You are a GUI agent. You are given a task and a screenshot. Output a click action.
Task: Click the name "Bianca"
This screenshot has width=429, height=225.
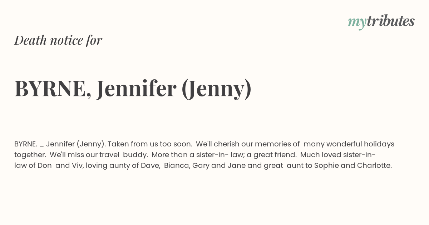(x=176, y=166)
